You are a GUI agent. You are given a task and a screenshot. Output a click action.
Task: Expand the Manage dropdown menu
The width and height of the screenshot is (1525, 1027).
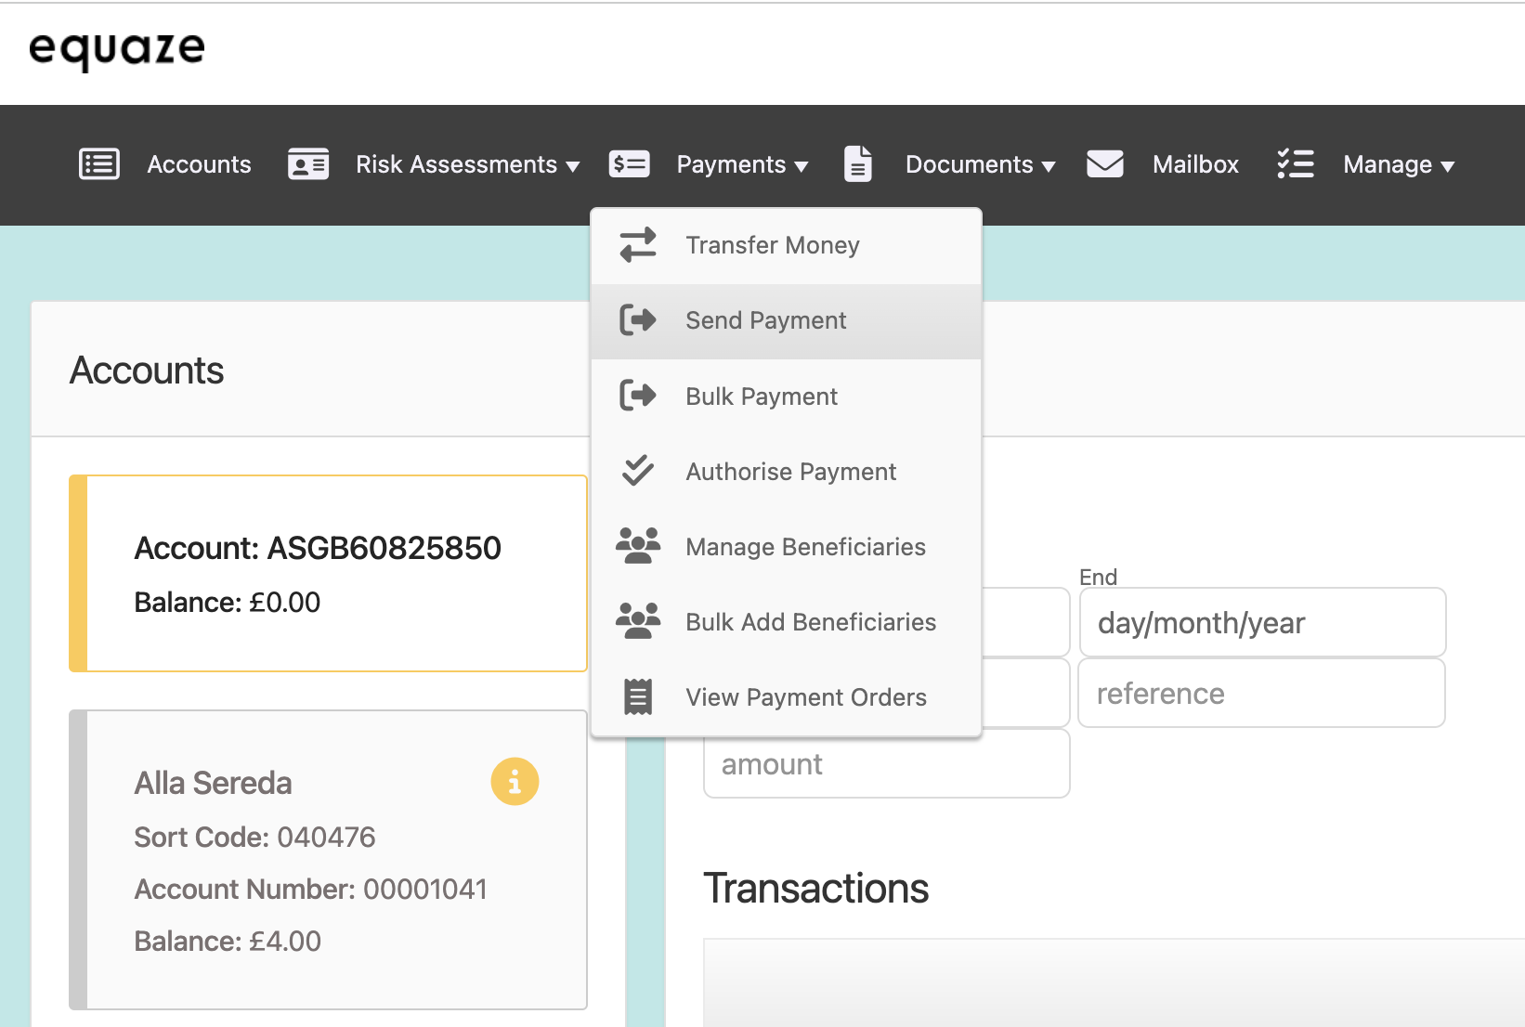(x=1398, y=165)
